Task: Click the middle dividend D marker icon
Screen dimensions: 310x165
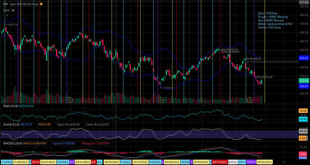Action: (160, 100)
